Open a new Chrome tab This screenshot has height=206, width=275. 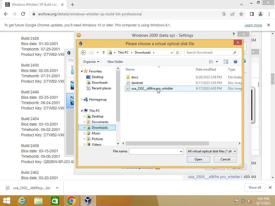(x=73, y=5)
